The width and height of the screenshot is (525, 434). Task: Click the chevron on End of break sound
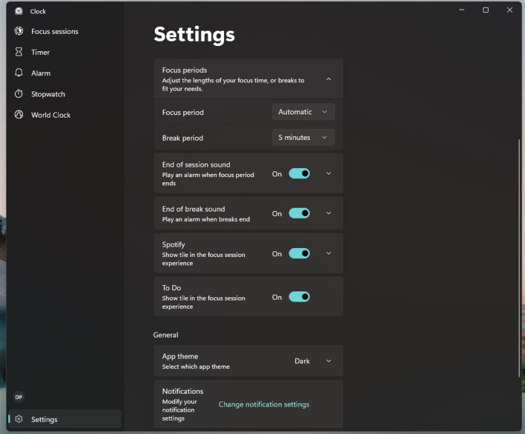(x=328, y=213)
